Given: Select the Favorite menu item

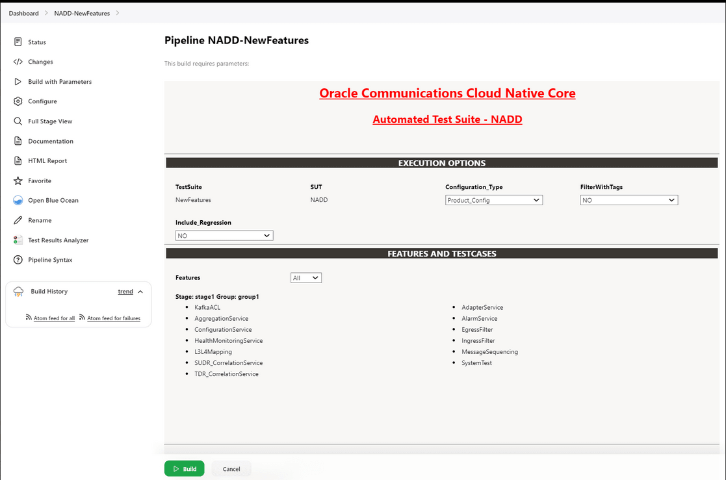Looking at the screenshot, I should click(40, 181).
